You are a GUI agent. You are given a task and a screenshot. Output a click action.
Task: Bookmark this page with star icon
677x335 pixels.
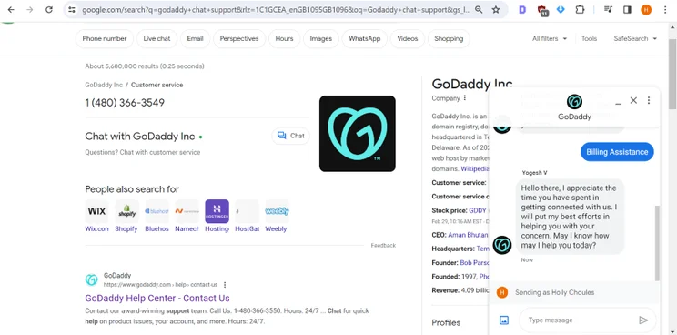[x=496, y=9]
